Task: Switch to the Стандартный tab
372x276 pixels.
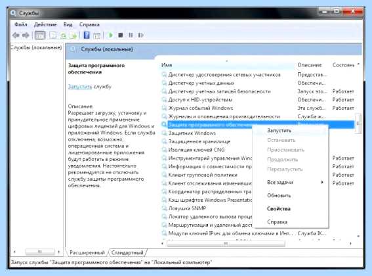Action: (x=127, y=252)
